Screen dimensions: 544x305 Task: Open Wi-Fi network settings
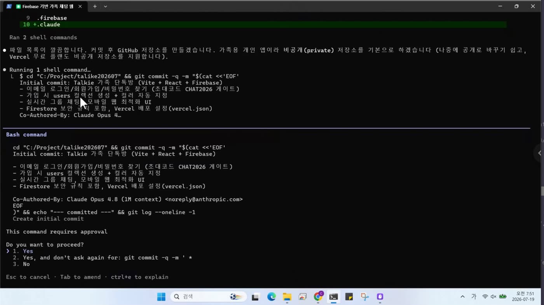[485, 297]
